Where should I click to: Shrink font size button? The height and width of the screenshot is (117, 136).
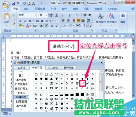coord(57,26)
